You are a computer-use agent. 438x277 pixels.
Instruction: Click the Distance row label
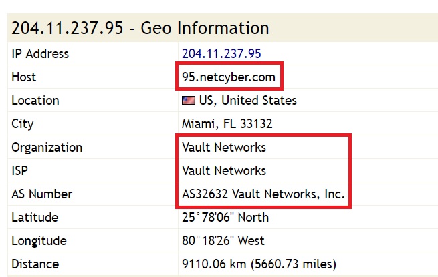pos(35,264)
